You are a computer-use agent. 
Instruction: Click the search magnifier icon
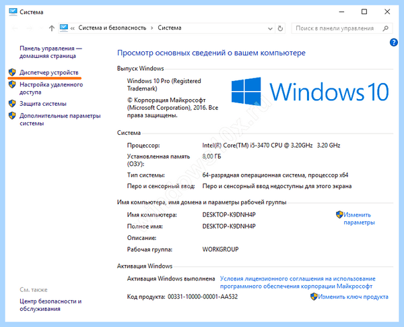pyautogui.click(x=385, y=28)
